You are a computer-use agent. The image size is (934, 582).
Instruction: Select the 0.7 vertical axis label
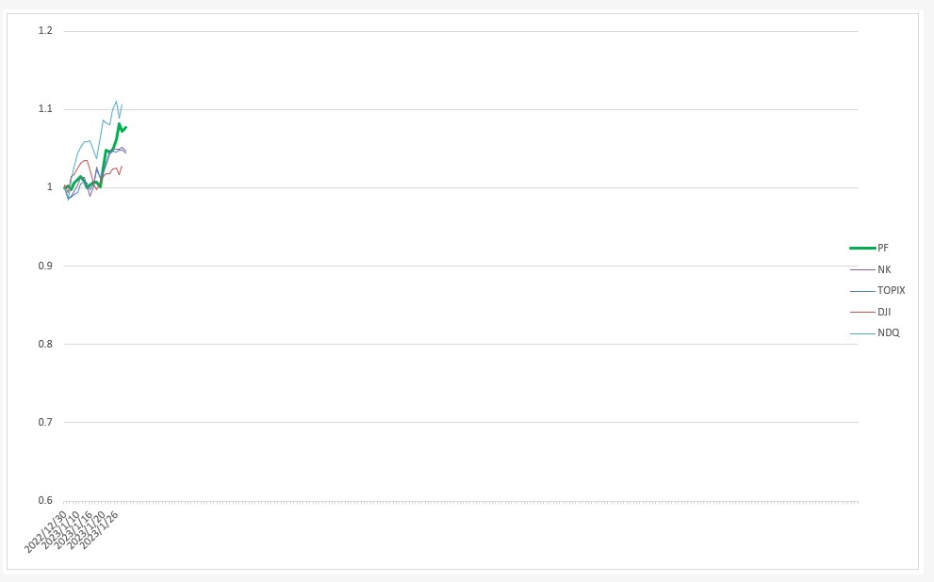click(45, 422)
